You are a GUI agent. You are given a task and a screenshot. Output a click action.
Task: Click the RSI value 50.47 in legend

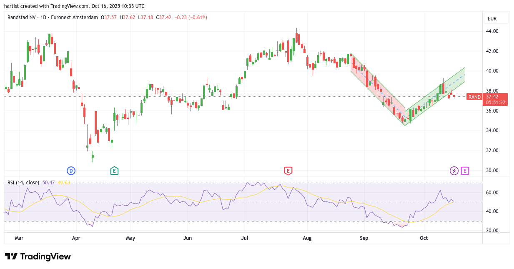click(48, 182)
